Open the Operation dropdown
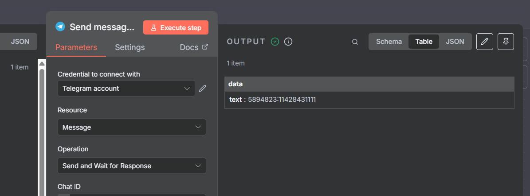The image size is (530, 196). coord(132,165)
